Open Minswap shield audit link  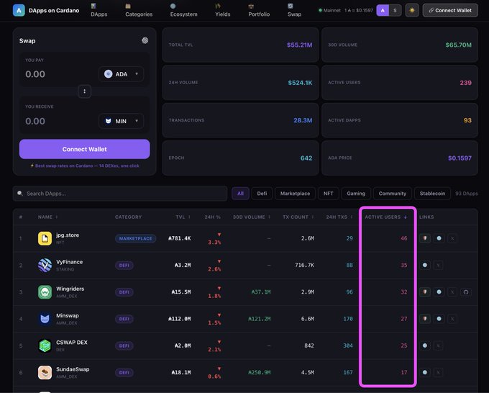pyautogui.click(x=425, y=319)
